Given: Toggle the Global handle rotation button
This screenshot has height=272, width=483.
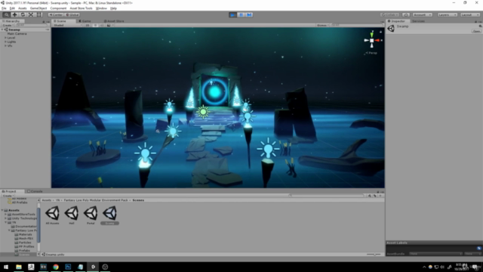Looking at the screenshot, I should pos(72,14).
